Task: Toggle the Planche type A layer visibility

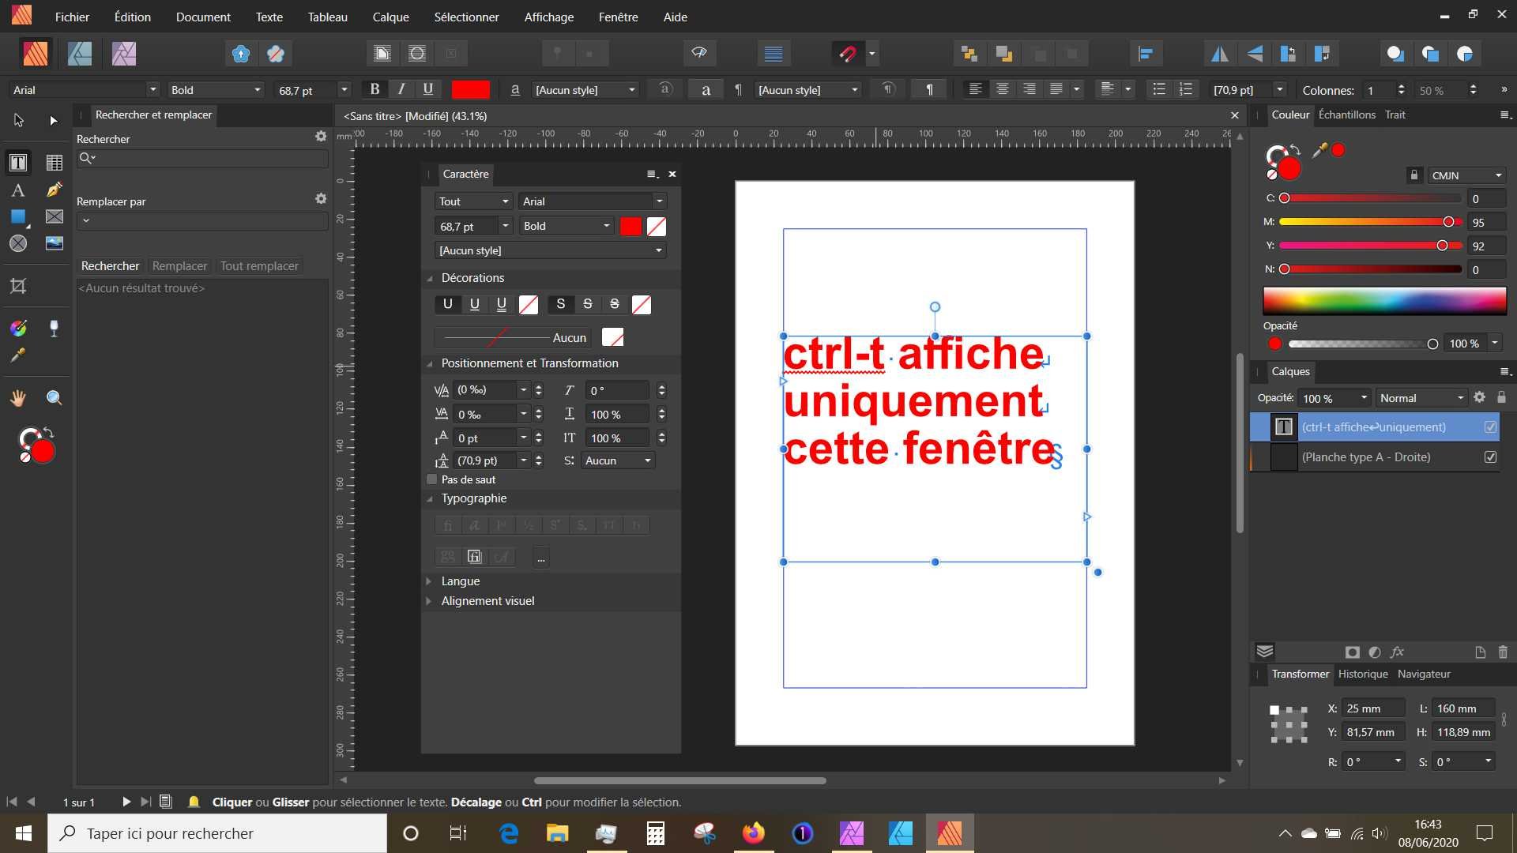Action: 1490,457
